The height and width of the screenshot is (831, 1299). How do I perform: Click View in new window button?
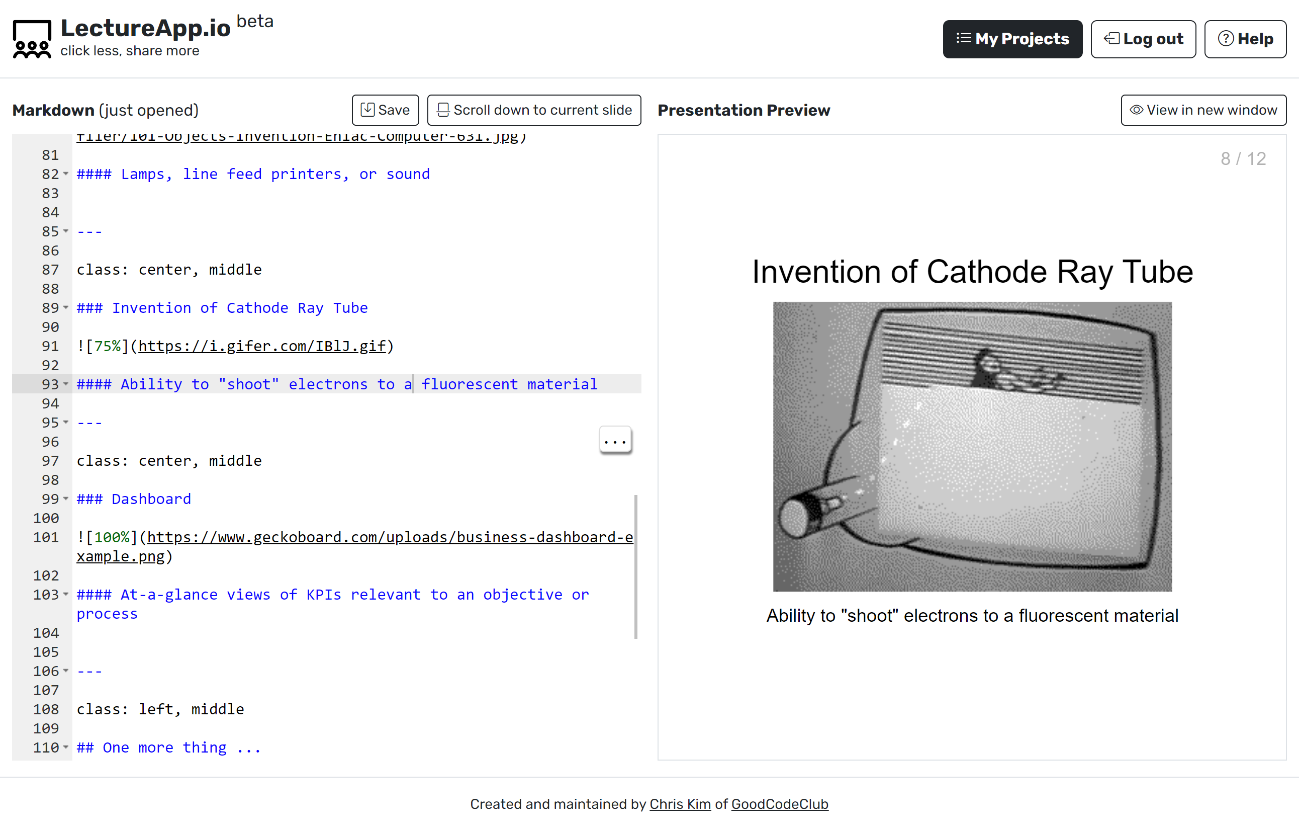pos(1203,110)
